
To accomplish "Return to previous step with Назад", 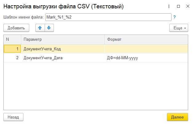I will [13, 117].
